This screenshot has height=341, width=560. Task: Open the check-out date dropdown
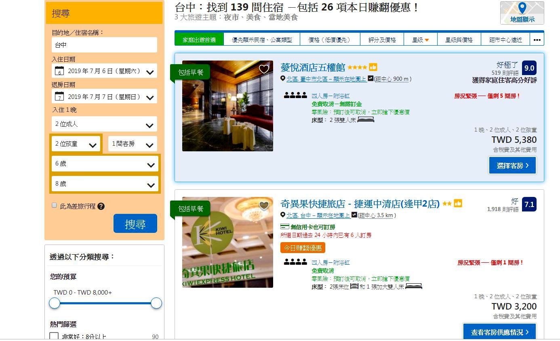pyautogui.click(x=104, y=96)
